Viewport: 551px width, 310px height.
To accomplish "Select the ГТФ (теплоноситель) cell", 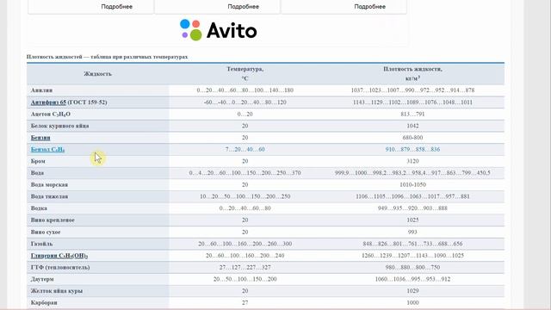I will (x=97, y=268).
